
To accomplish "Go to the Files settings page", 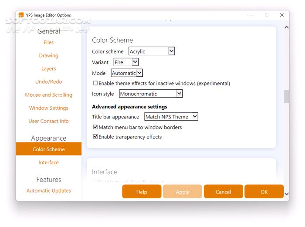I will [x=49, y=42].
